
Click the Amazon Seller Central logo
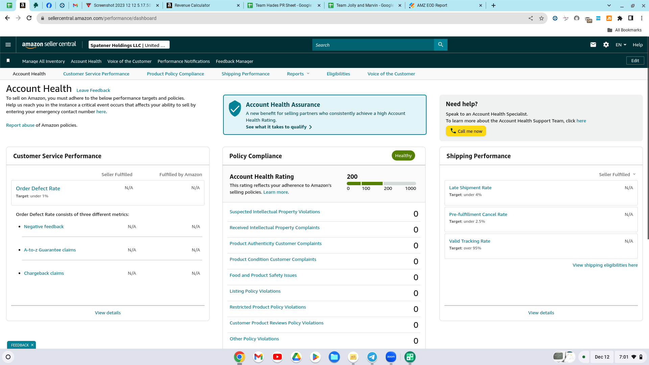point(49,45)
